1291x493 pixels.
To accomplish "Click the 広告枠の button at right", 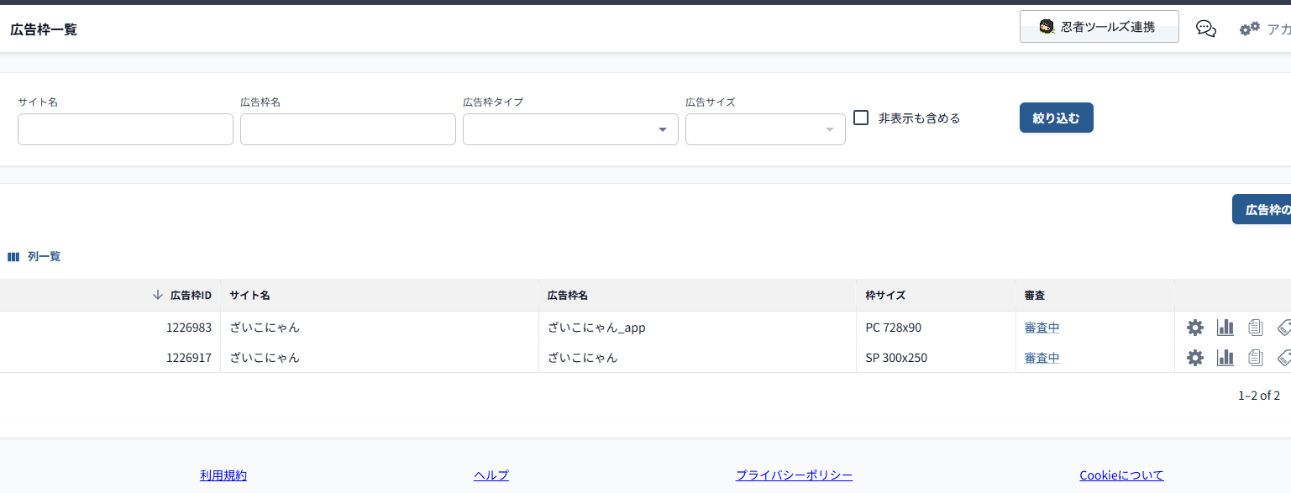I will [x=1262, y=209].
